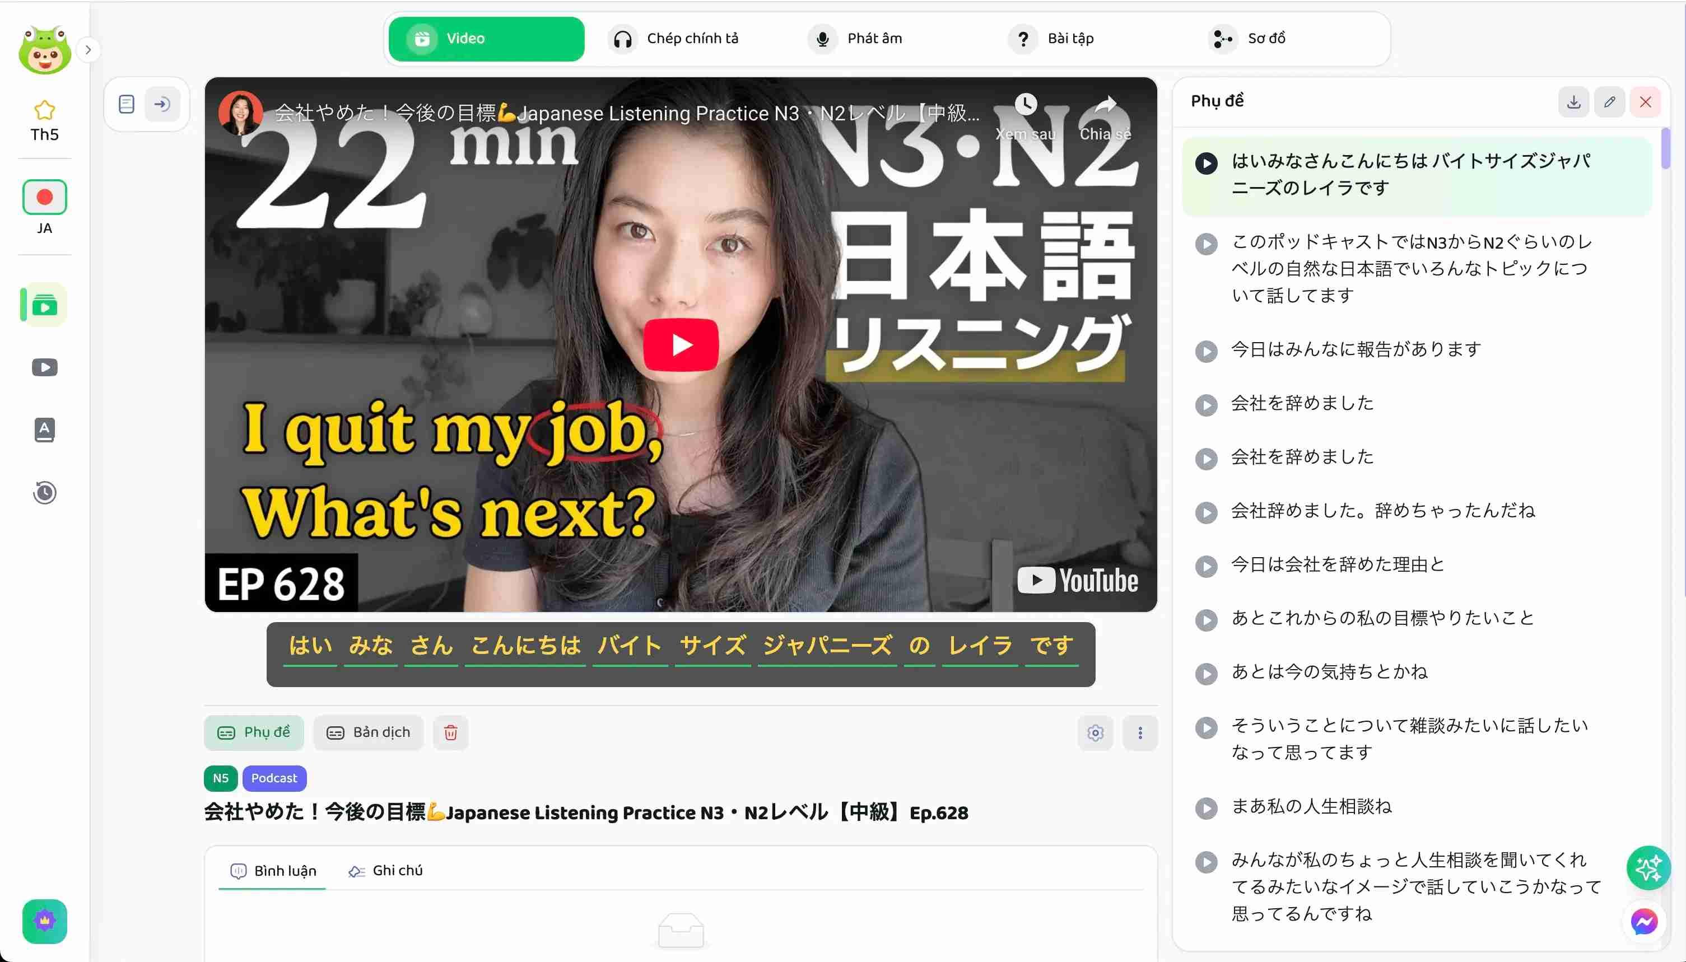This screenshot has width=1686, height=962.
Task: Click the pencil edit subtitles icon
Action: point(1609,102)
